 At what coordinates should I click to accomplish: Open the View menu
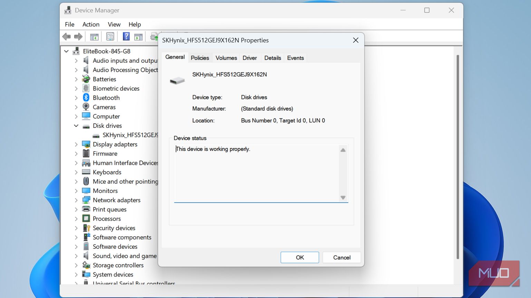(114, 24)
